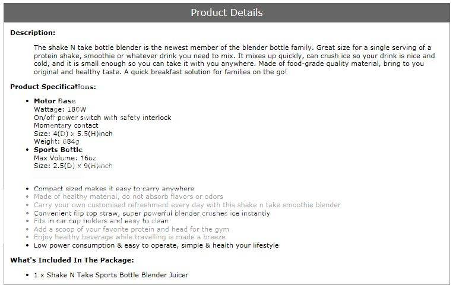Screen dimensions: 456x288
Task: Click the Wattage: 180W line
Action: (61, 109)
